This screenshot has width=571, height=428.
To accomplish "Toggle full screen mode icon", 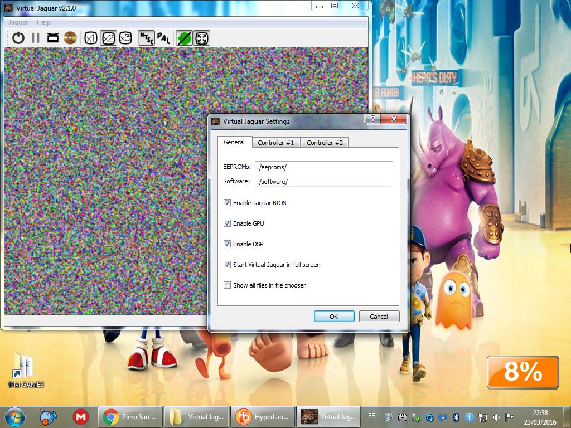I will coord(201,38).
